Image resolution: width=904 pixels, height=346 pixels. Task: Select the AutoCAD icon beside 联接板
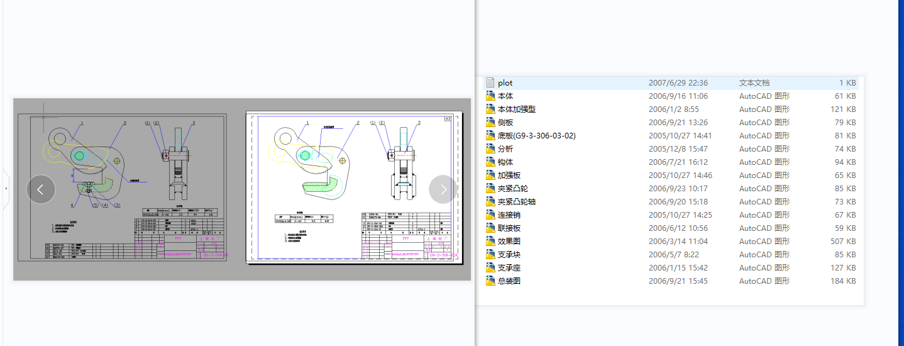pyautogui.click(x=491, y=228)
